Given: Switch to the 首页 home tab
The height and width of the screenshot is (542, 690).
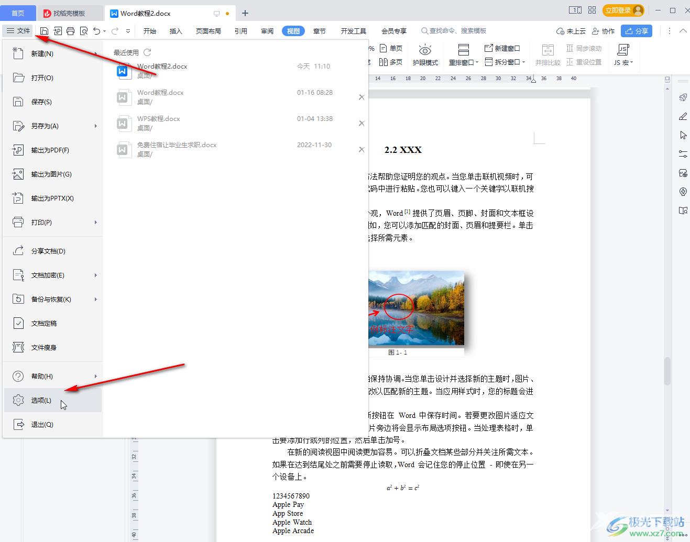Looking at the screenshot, I should [18, 13].
